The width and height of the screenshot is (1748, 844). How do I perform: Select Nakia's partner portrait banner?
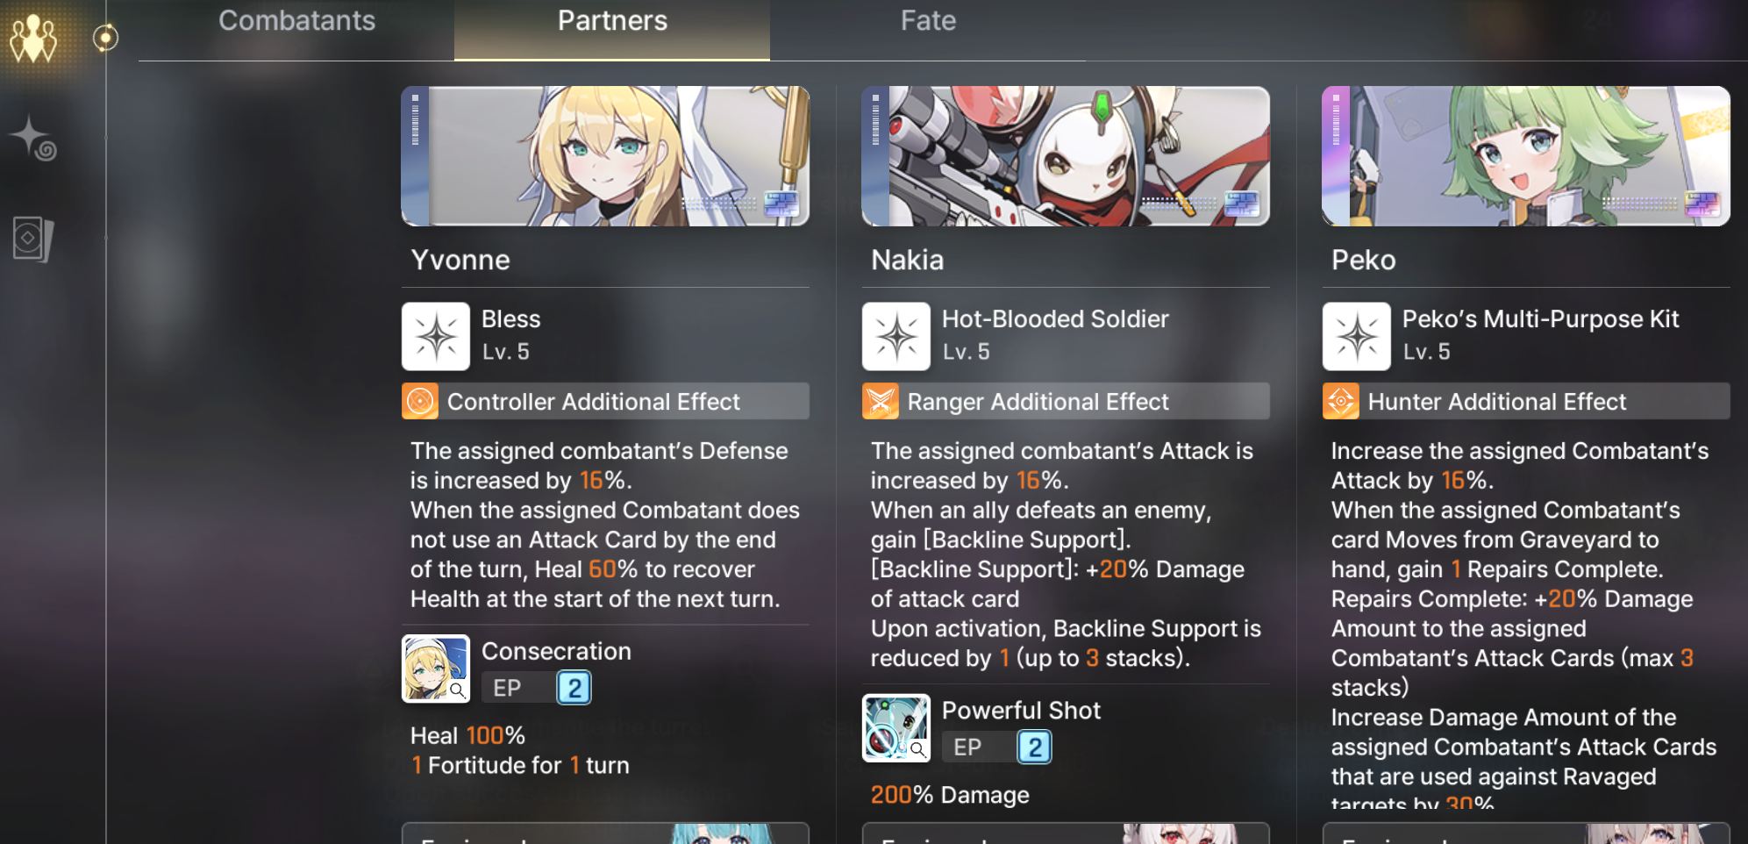(1066, 156)
